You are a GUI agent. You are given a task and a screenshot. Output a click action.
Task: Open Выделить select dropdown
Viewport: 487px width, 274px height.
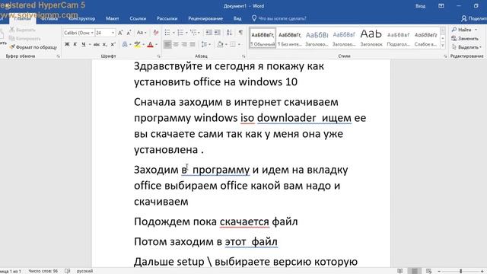pyautogui.click(x=466, y=47)
